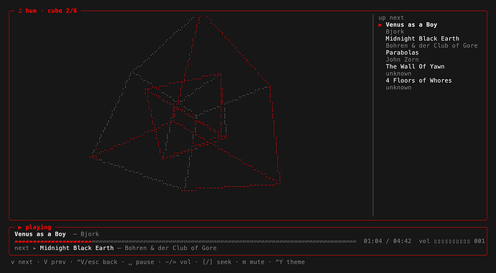
Task: Click the rotating cube visualizer
Action: 185,103
